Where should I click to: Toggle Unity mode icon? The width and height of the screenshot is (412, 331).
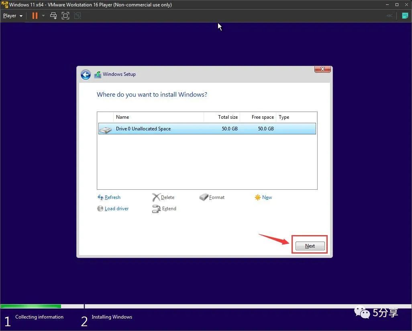pyautogui.click(x=78, y=16)
